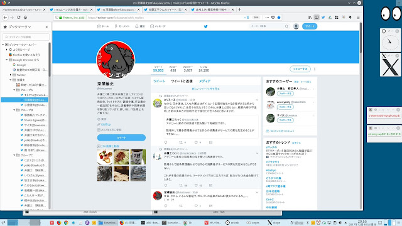
Task: Open the Home link in Twitter nav
Action: (x=103, y=26)
